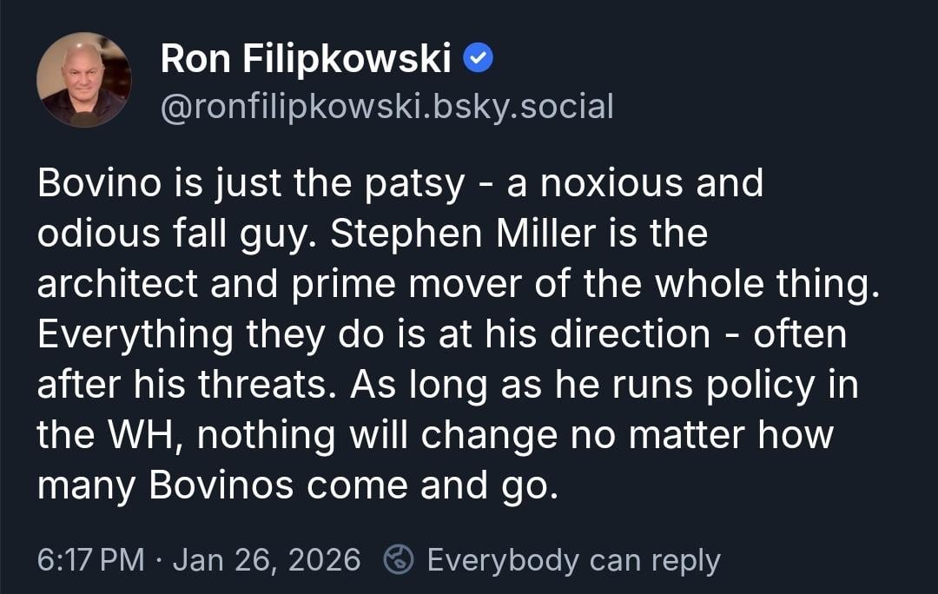Screen dimensions: 938x594
Task: Click the "6:17 PM" timestamp
Action: (90, 559)
